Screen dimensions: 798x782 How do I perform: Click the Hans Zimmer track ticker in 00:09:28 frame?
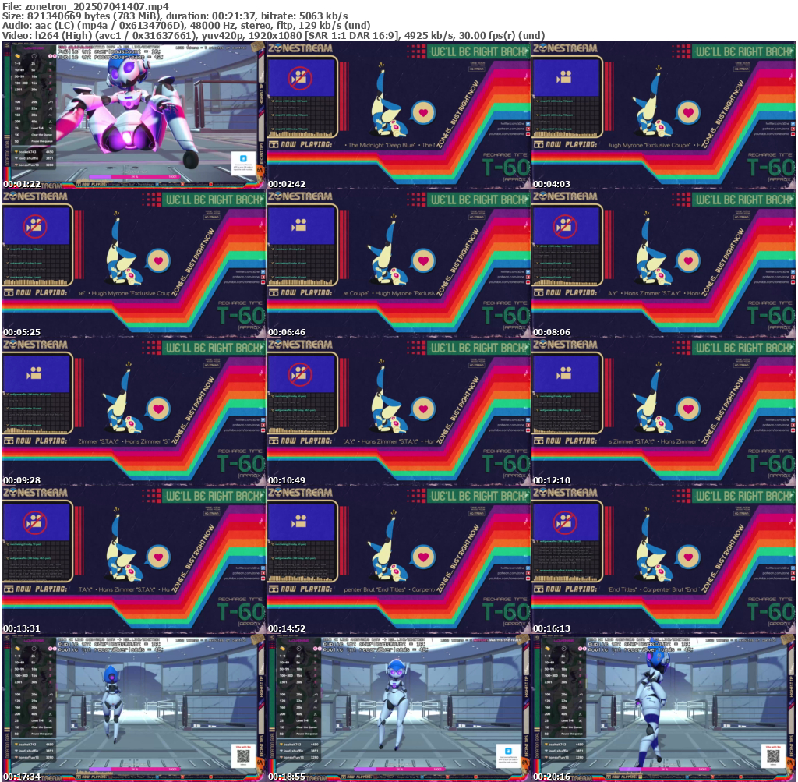coord(124,441)
